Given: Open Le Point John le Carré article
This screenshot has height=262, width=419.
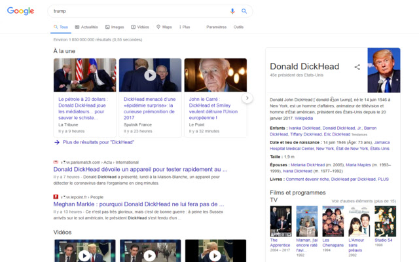Looking at the screenshot, I should pos(213,108).
